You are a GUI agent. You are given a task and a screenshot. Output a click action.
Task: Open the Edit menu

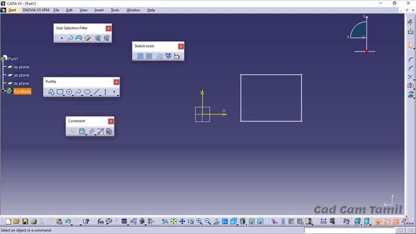pyautogui.click(x=70, y=10)
